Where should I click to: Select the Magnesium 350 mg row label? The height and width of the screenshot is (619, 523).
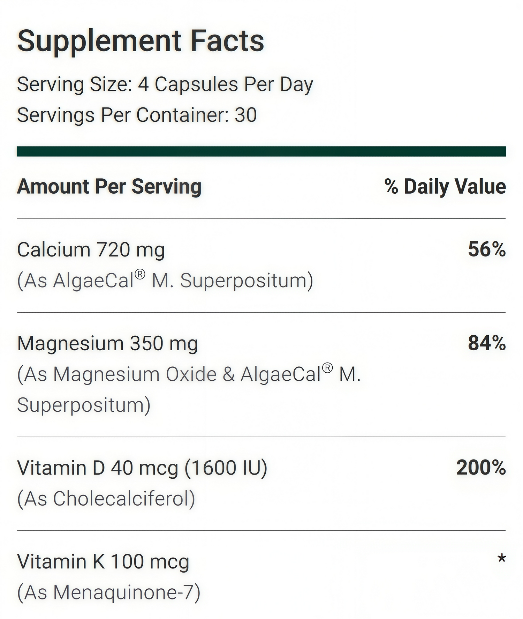(x=107, y=343)
